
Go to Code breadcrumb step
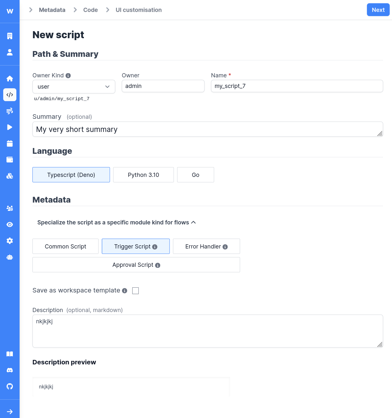[91, 10]
